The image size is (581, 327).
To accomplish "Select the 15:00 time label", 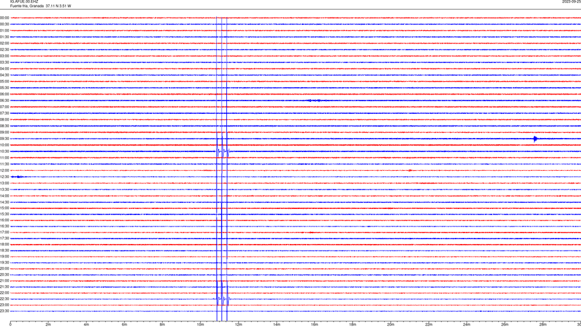I will point(4,208).
